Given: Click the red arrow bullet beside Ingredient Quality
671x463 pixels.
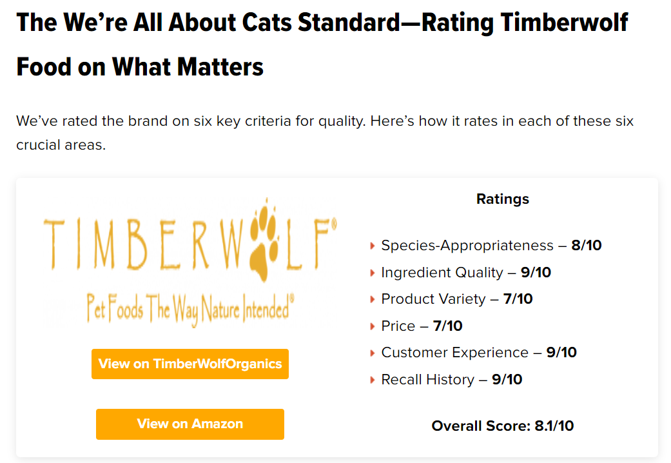Looking at the screenshot, I should (373, 273).
